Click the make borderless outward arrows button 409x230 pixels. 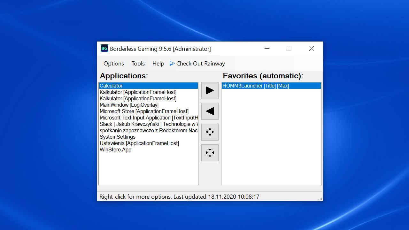coord(210,132)
